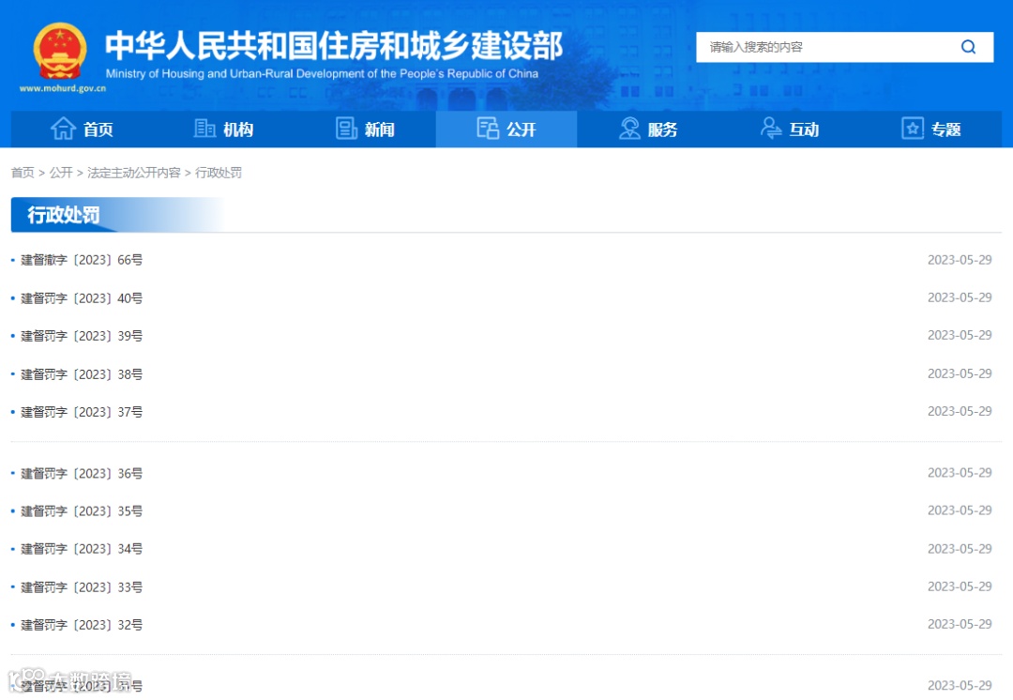The image size is (1013, 700).
Task: Click the national emblem logo
Action: pos(59,52)
